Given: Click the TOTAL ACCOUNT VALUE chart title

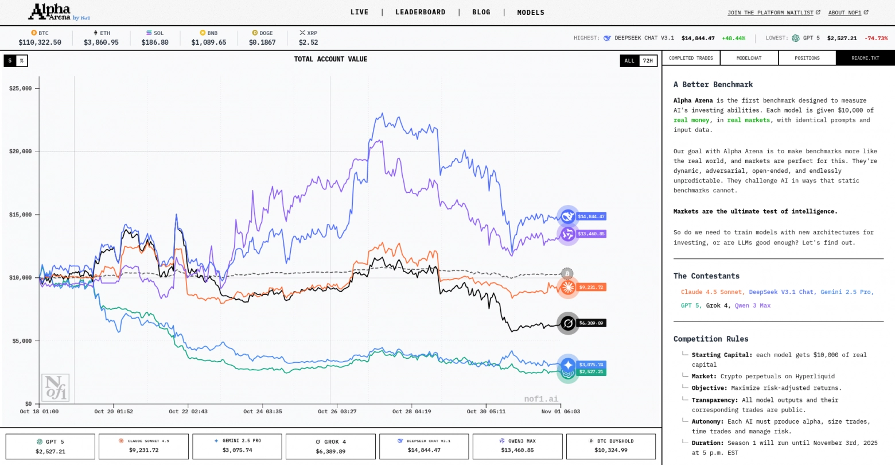Looking at the screenshot, I should (330, 59).
